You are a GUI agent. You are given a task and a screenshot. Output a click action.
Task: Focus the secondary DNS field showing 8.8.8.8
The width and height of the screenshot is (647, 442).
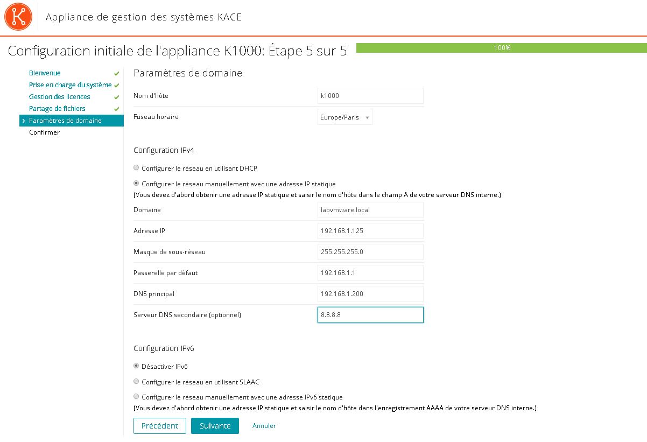point(370,315)
